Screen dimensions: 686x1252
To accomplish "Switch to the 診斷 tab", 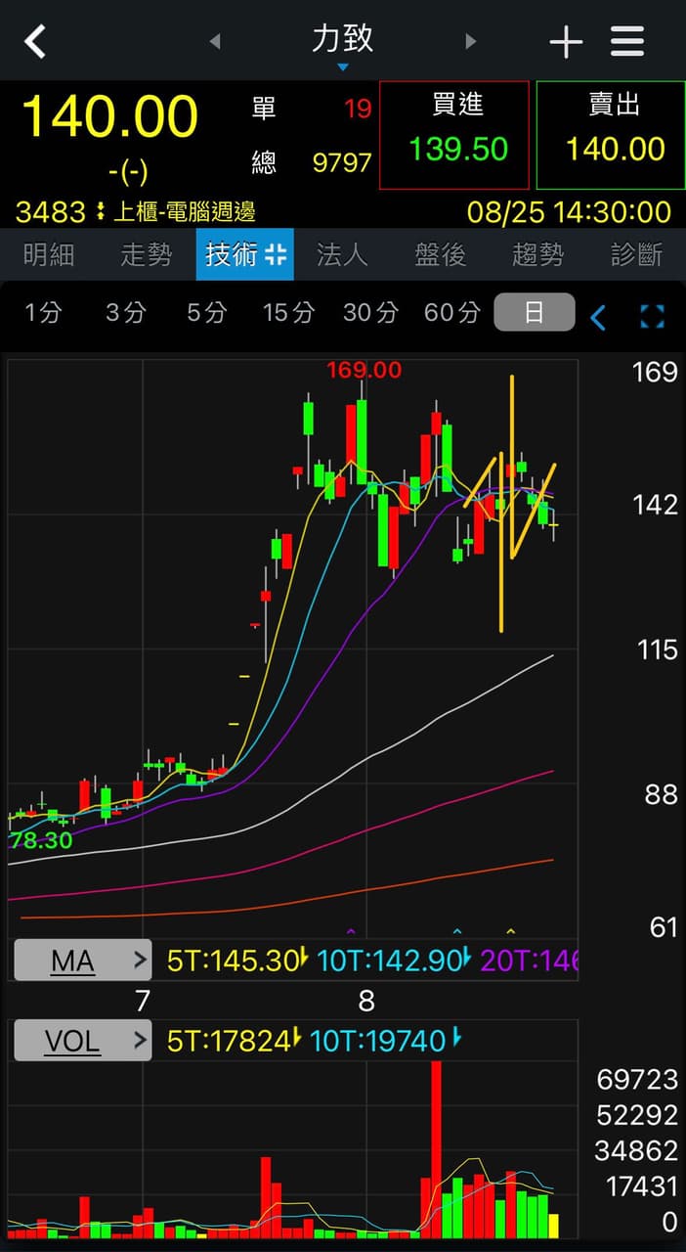I will tap(636, 255).
